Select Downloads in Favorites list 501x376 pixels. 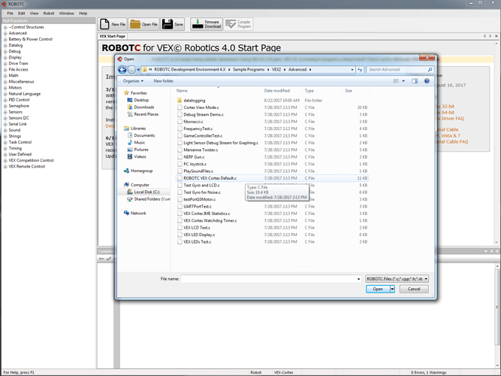(143, 107)
